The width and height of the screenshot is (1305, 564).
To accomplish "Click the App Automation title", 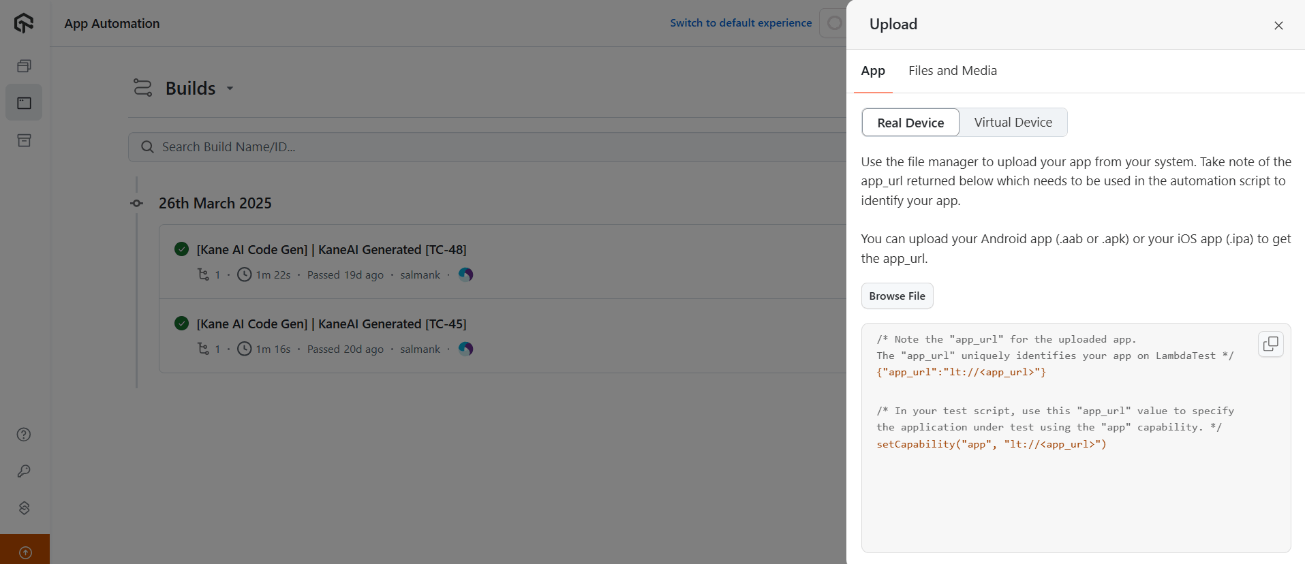I will [112, 23].
